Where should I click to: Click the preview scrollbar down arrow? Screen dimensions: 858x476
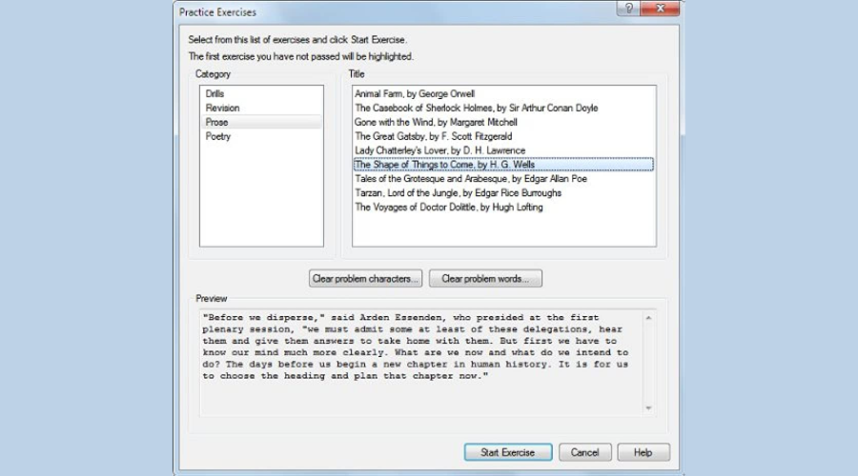648,408
